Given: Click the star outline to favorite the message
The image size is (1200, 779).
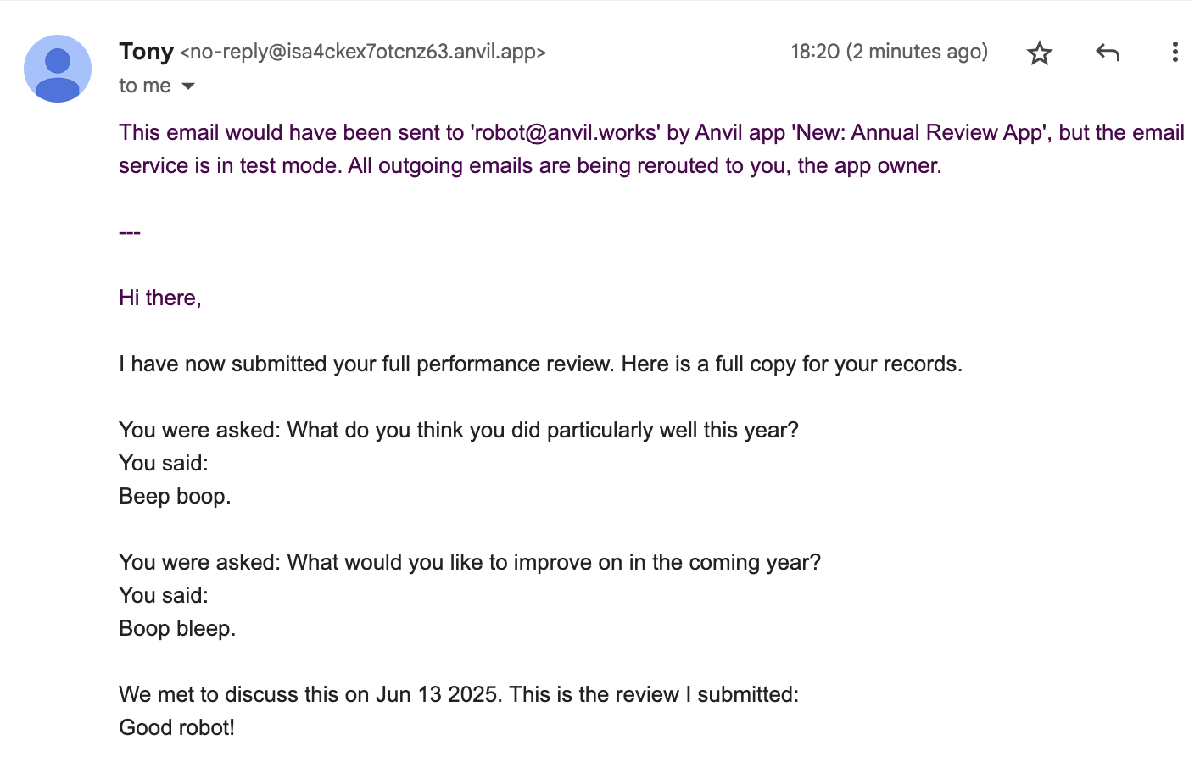Looking at the screenshot, I should pyautogui.click(x=1039, y=52).
